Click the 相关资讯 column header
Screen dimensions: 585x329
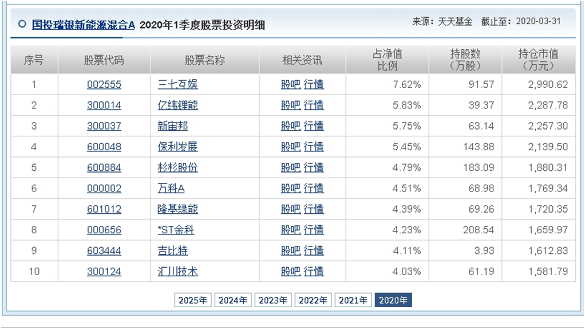tap(302, 60)
